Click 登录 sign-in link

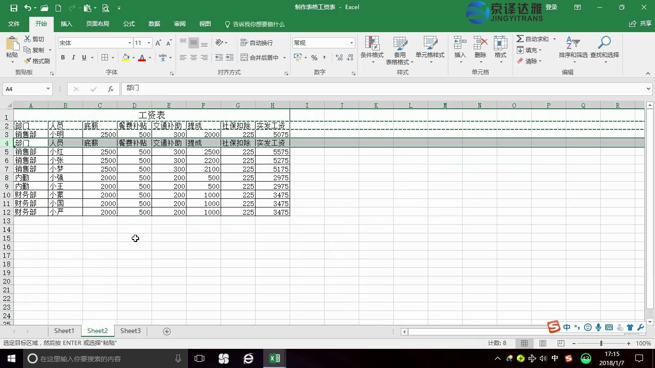(551, 7)
